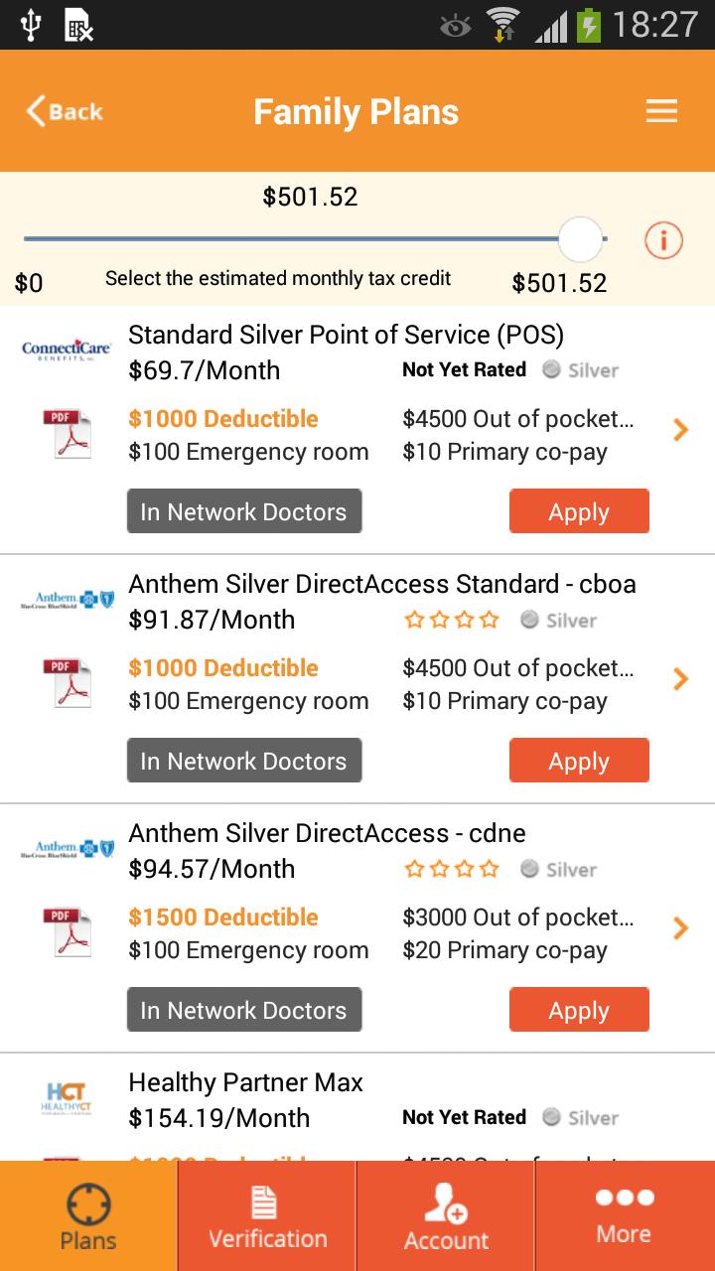Screen dimensions: 715x1271
Task: Tap the tax credit info icon
Action: tap(663, 240)
